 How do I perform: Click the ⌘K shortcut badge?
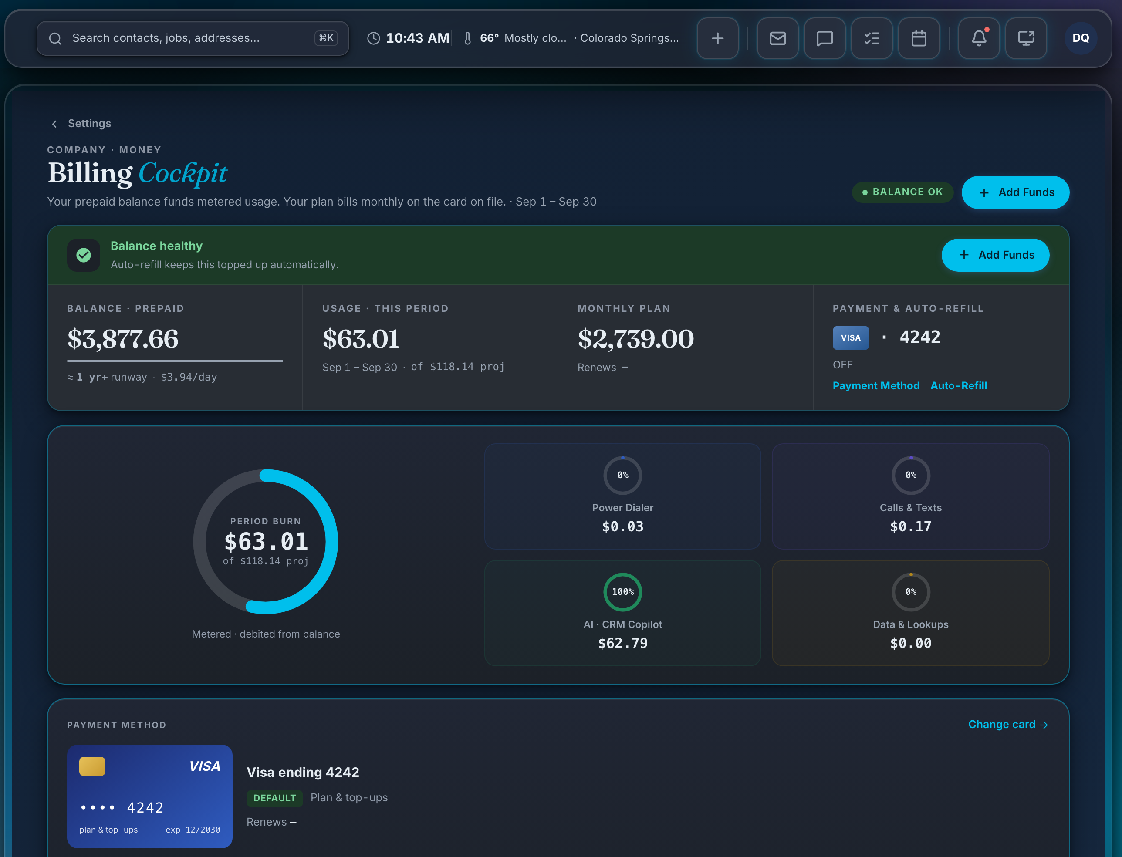tap(326, 38)
